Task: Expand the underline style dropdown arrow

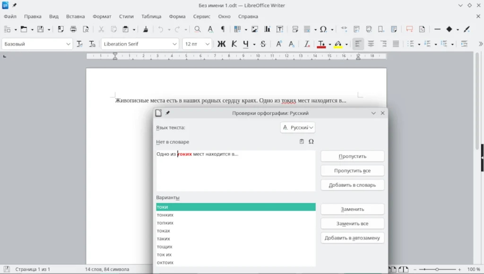Action: pyautogui.click(x=254, y=44)
